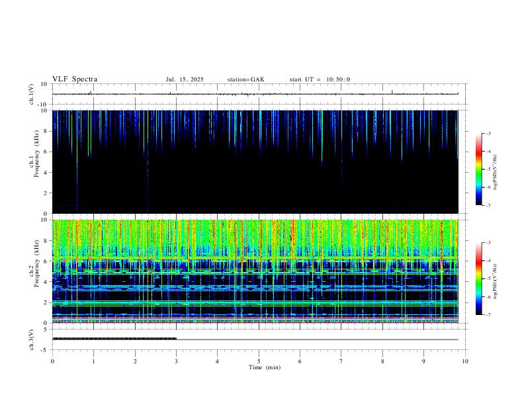Click the lower PSD color scale bar

(479, 279)
